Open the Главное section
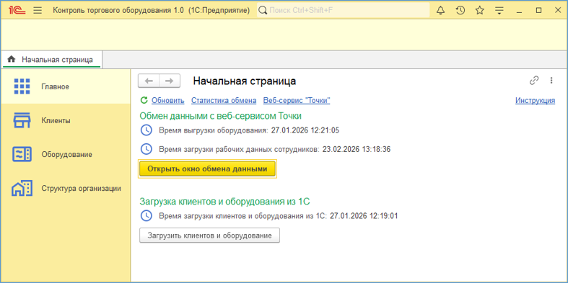This screenshot has width=568, height=283. (x=66, y=86)
